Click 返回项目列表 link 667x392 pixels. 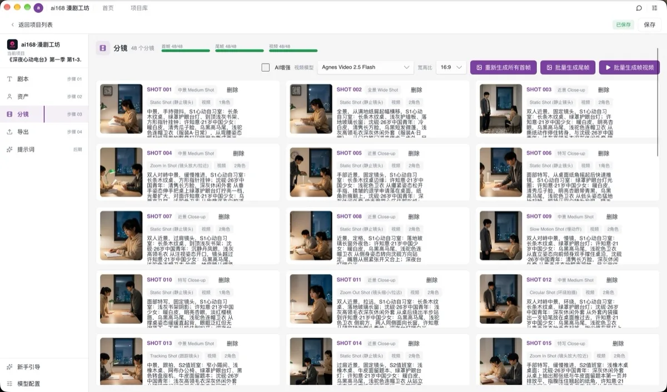click(x=36, y=25)
